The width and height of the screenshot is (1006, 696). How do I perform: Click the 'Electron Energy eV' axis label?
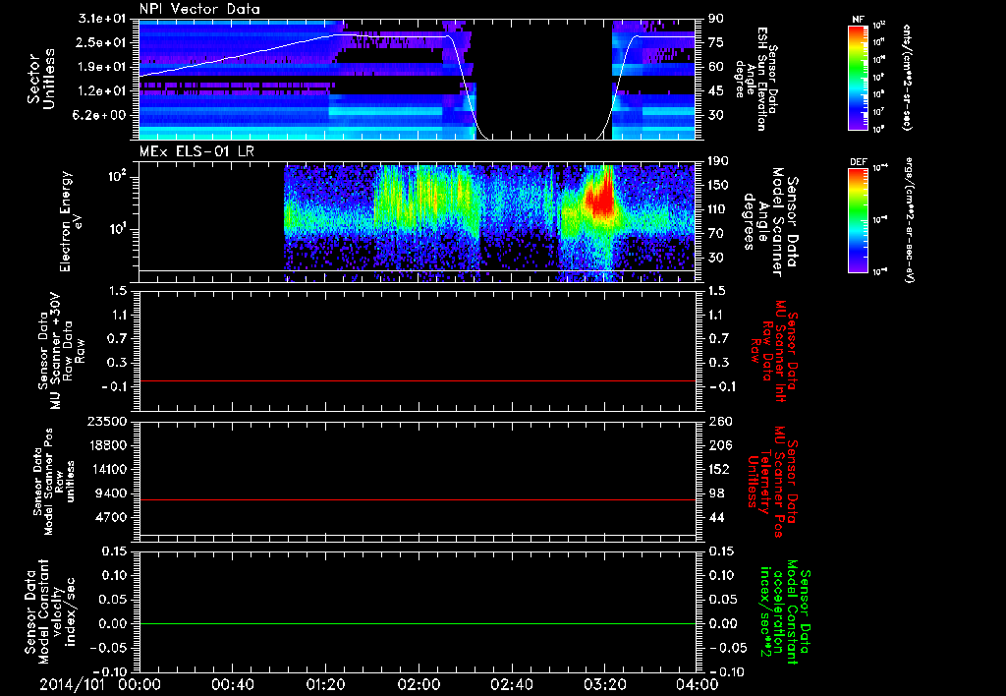(72, 221)
